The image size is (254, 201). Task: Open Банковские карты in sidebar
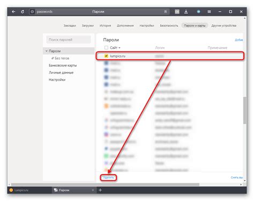coord(63,66)
